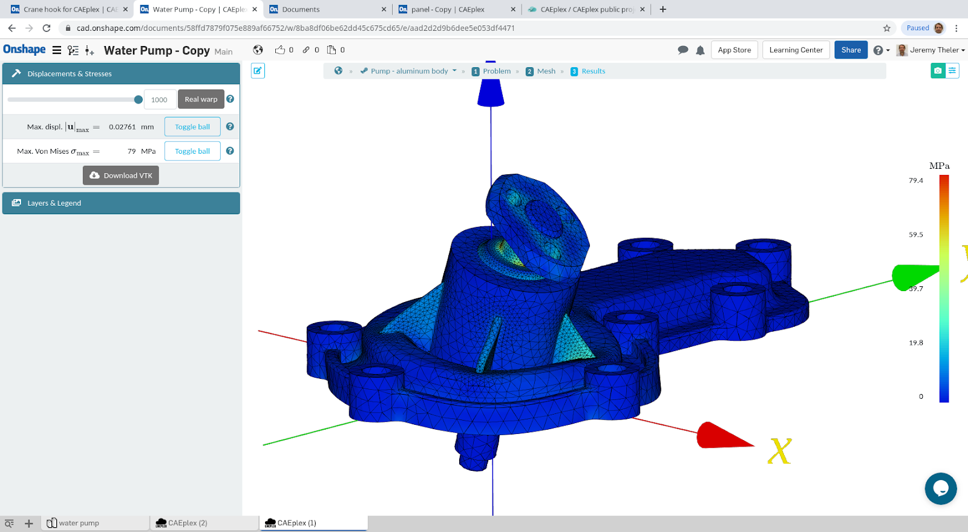
Task: Click the thumbs-up like icon
Action: click(x=280, y=50)
